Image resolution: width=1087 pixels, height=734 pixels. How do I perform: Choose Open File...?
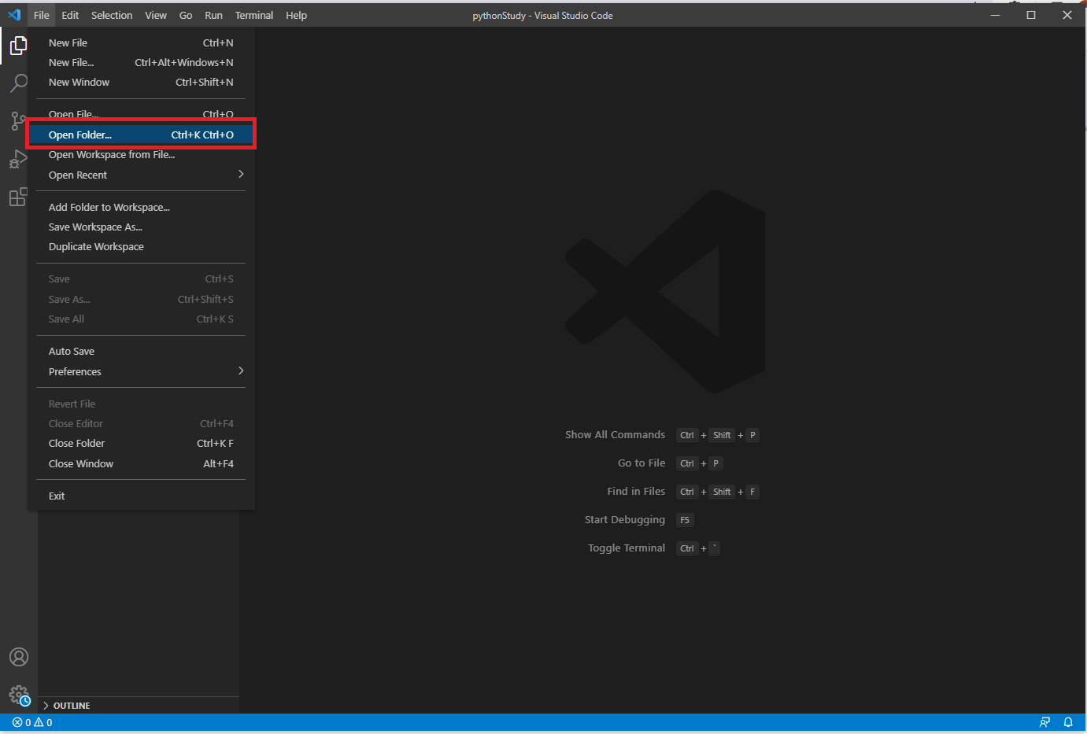point(142,114)
